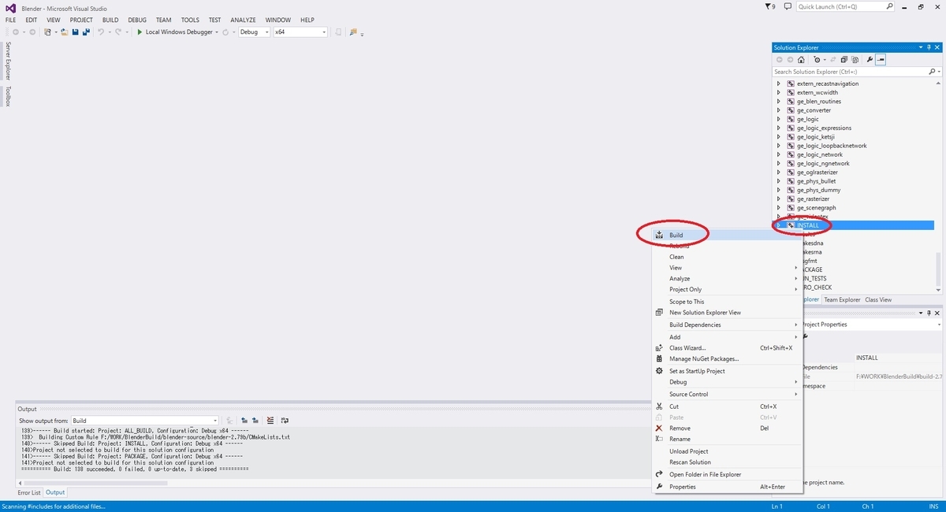Open the Debug solution configuration dropdown

(x=254, y=32)
